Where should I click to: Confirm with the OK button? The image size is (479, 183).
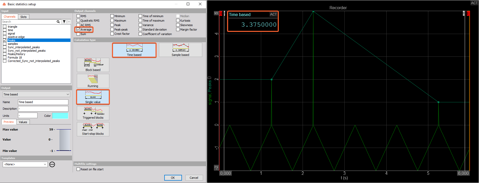pos(173,178)
